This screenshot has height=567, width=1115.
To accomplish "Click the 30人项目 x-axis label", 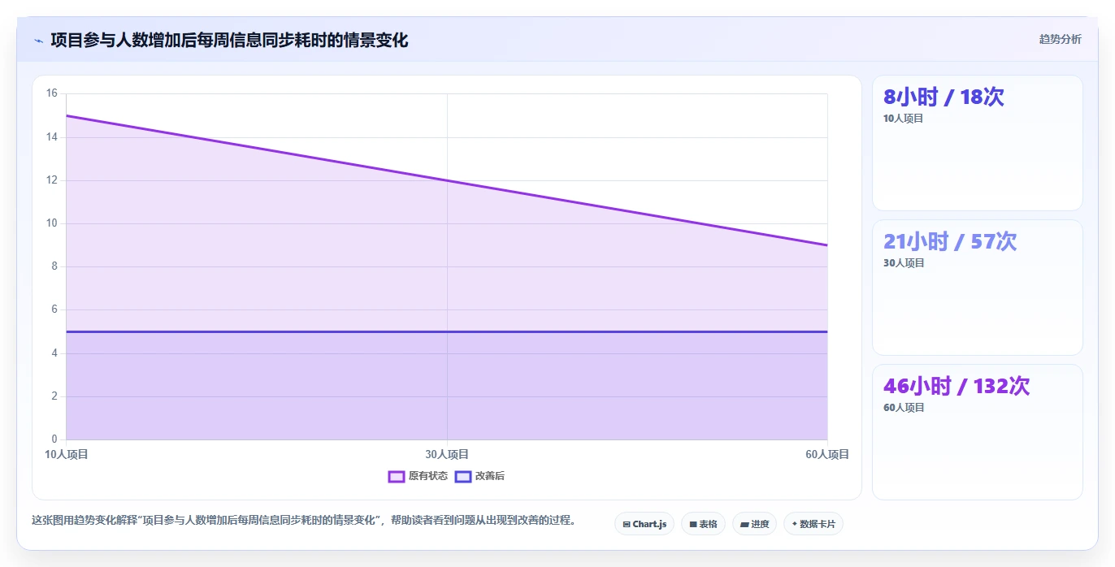I will (447, 454).
